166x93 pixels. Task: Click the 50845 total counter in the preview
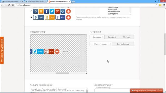(x=65, y=51)
